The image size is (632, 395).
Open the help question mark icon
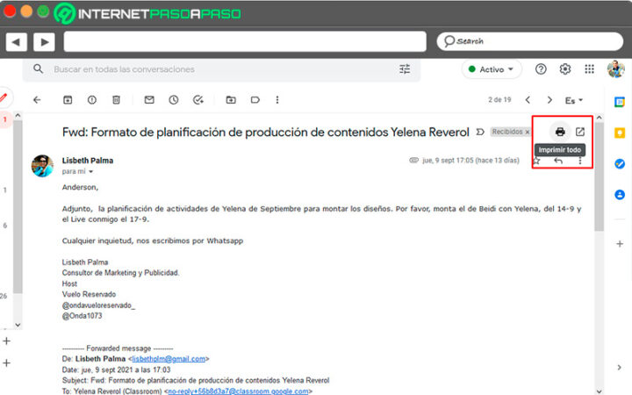click(x=541, y=69)
